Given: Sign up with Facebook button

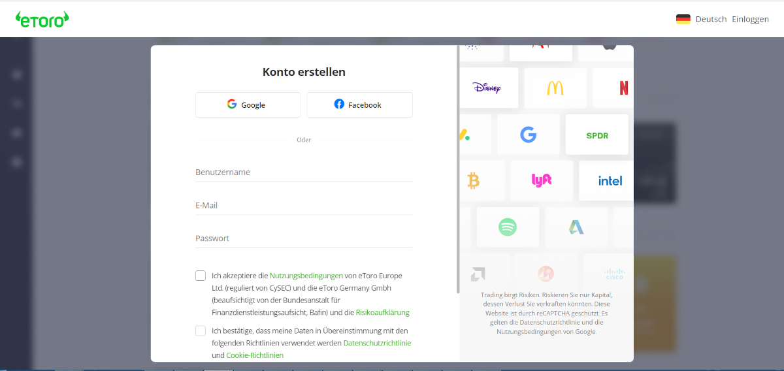Looking at the screenshot, I should [359, 105].
